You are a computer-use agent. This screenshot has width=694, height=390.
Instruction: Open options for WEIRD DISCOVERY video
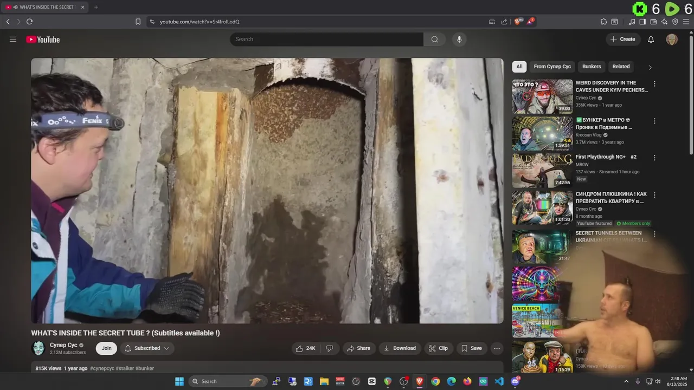[x=654, y=84]
